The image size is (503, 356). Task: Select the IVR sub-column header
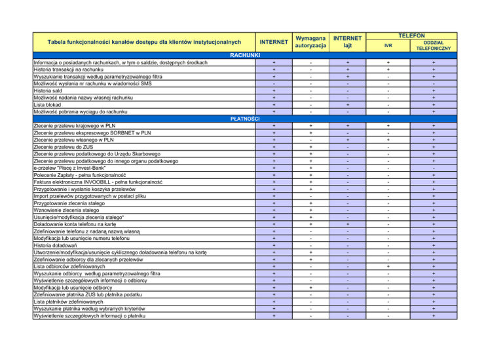click(x=389, y=47)
